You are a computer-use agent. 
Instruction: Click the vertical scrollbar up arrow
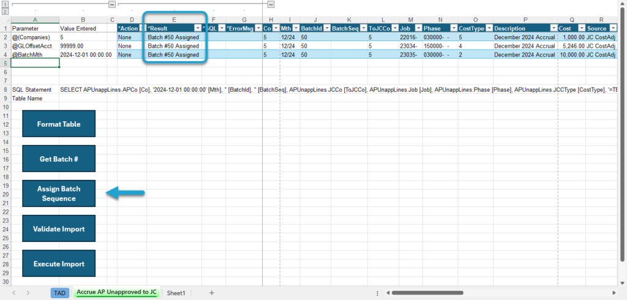point(623,4)
